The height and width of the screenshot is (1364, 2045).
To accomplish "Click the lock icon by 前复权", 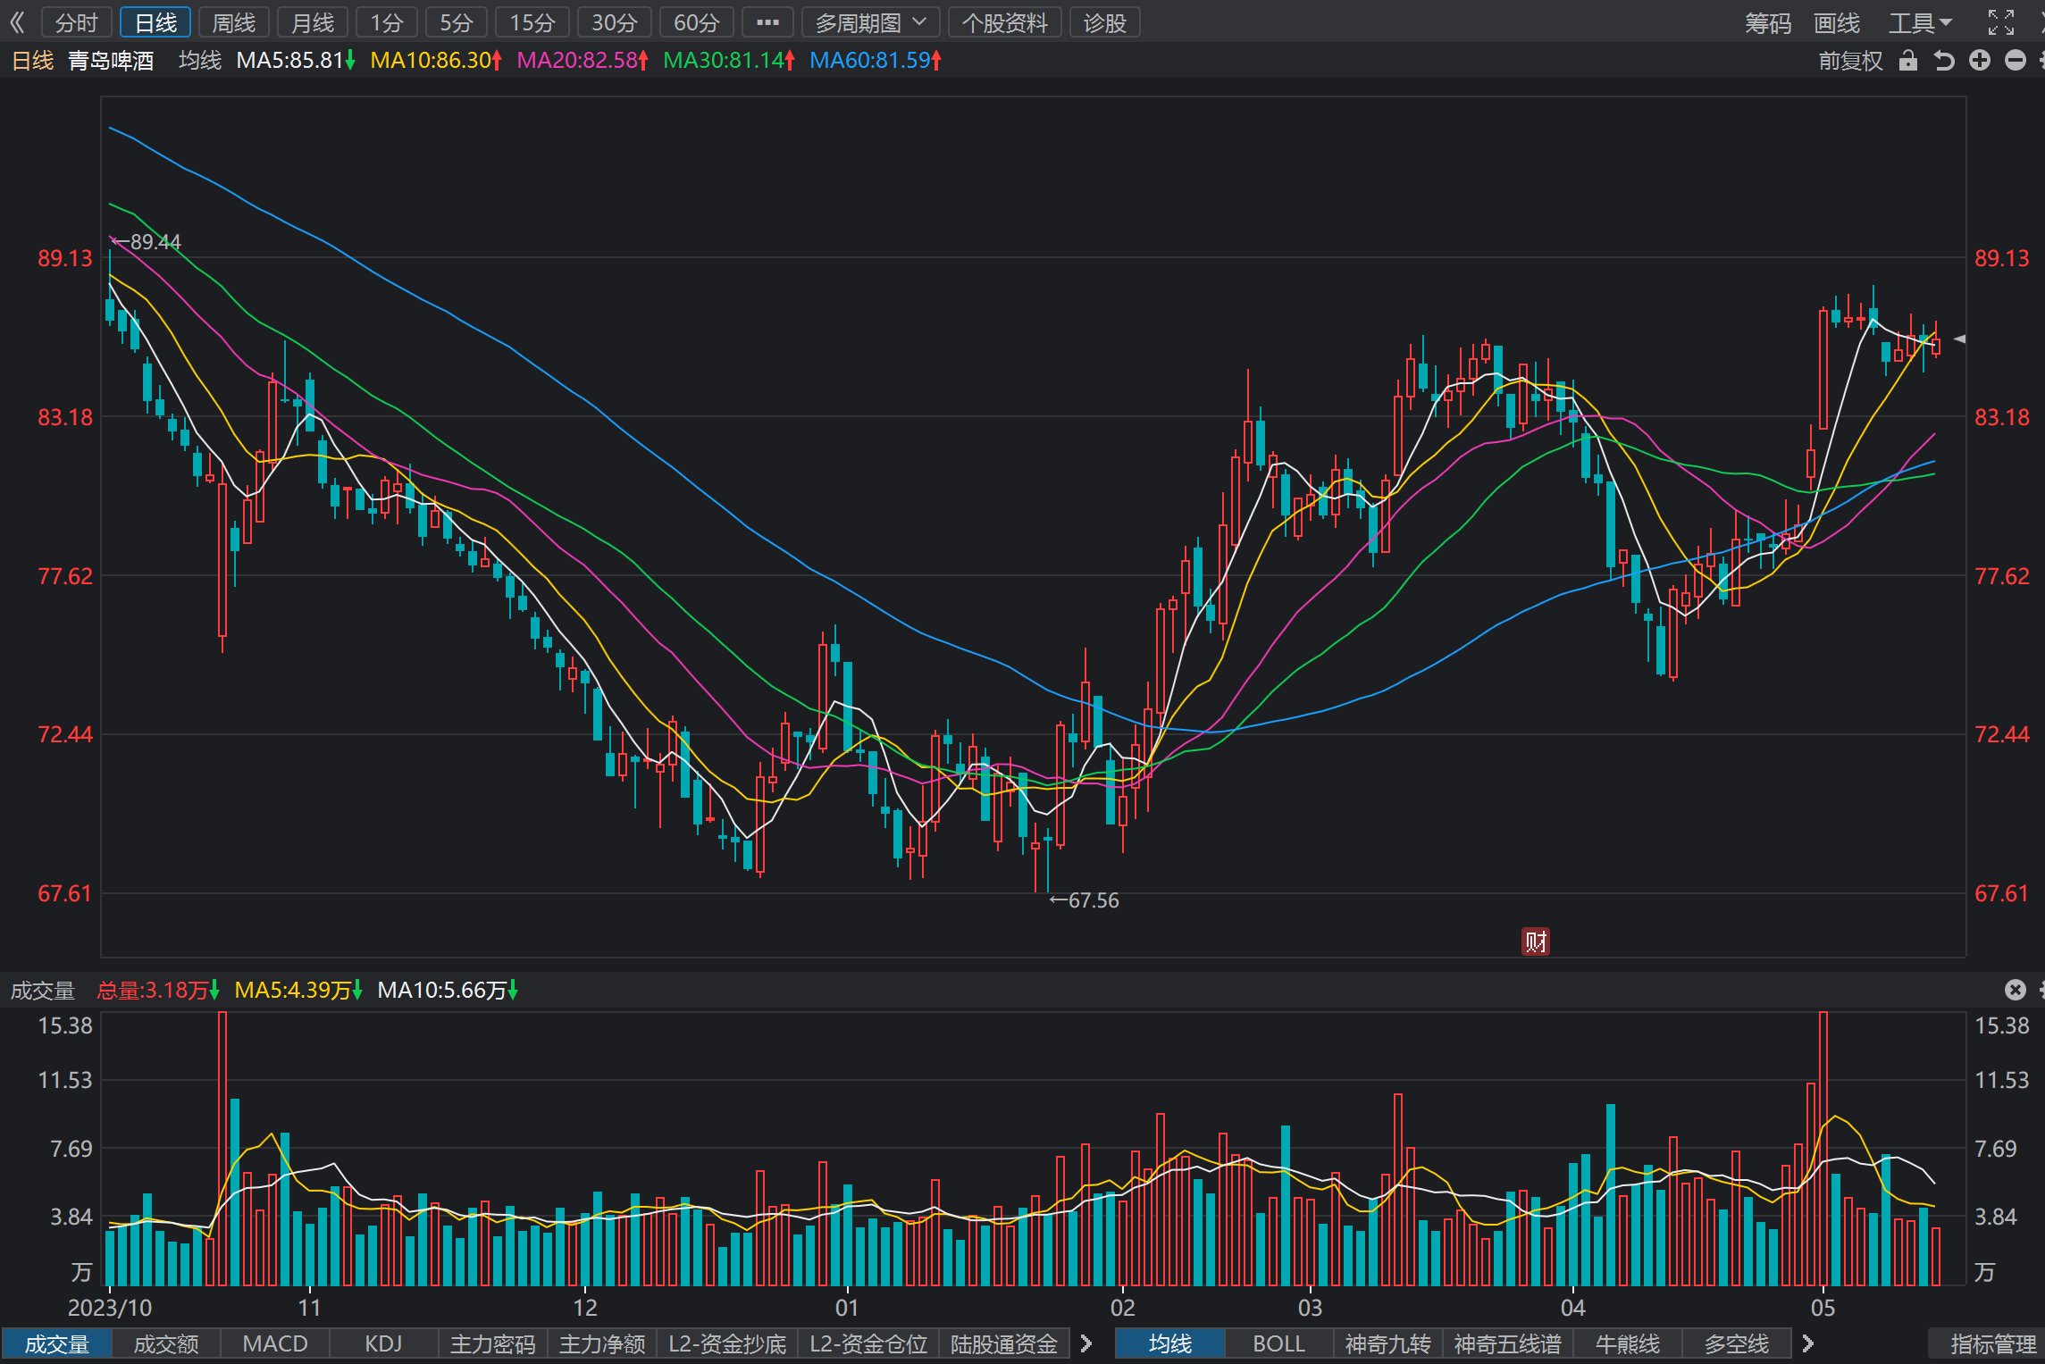I will point(1908,61).
